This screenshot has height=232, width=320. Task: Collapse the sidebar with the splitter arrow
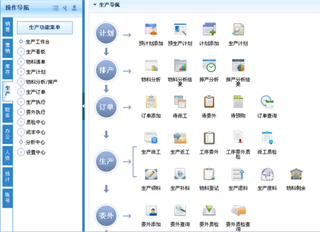click(83, 106)
